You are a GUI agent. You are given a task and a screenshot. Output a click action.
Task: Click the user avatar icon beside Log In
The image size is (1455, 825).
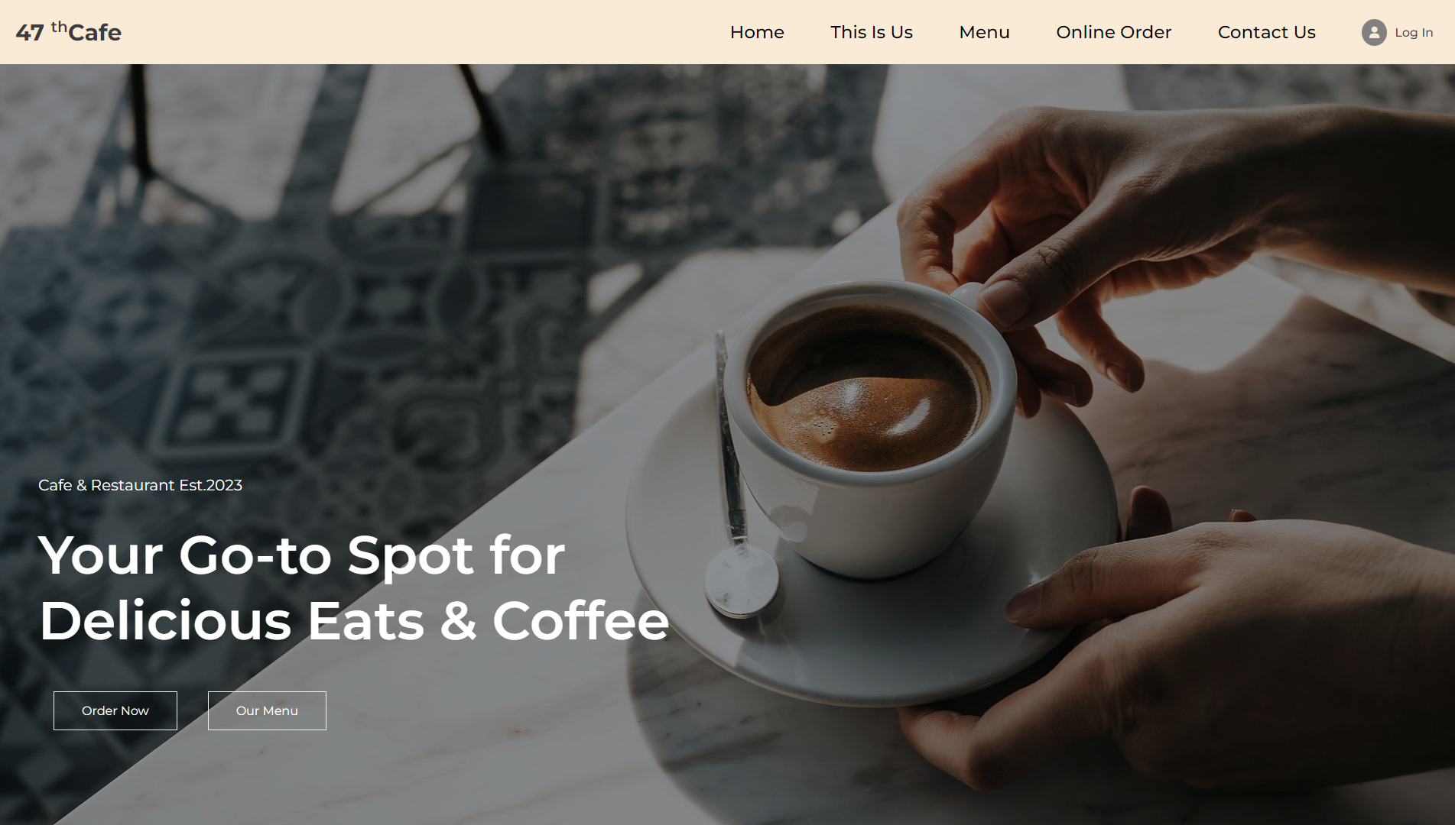1374,32
